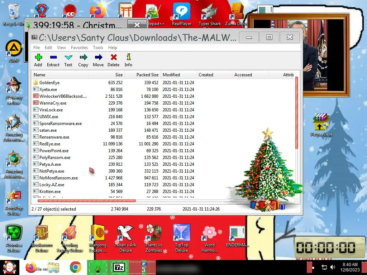The image size is (367, 275).
Task: Click the Bookworm Deluxe desktop icon
Action: coord(42,238)
